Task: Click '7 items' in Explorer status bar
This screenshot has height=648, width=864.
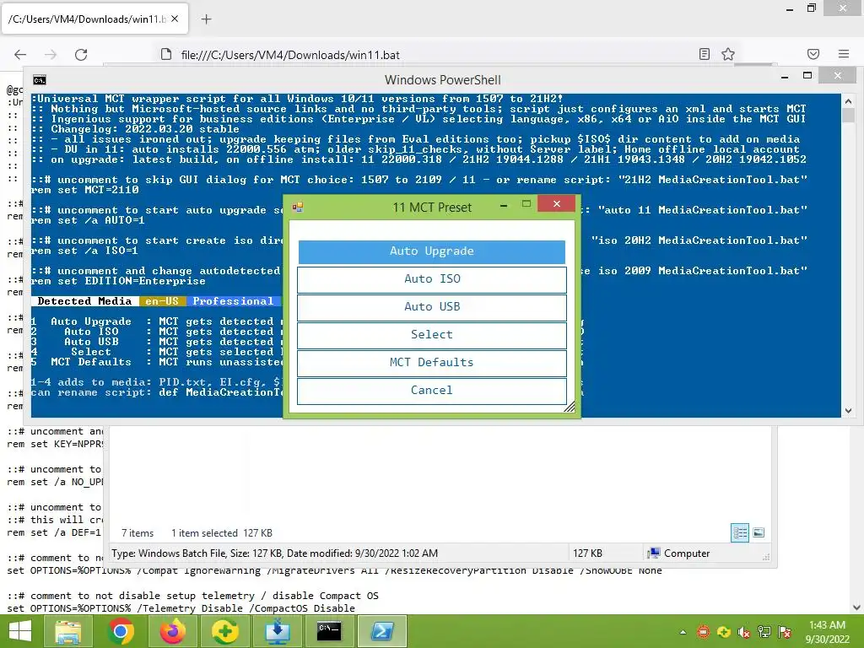Action: coord(138,533)
